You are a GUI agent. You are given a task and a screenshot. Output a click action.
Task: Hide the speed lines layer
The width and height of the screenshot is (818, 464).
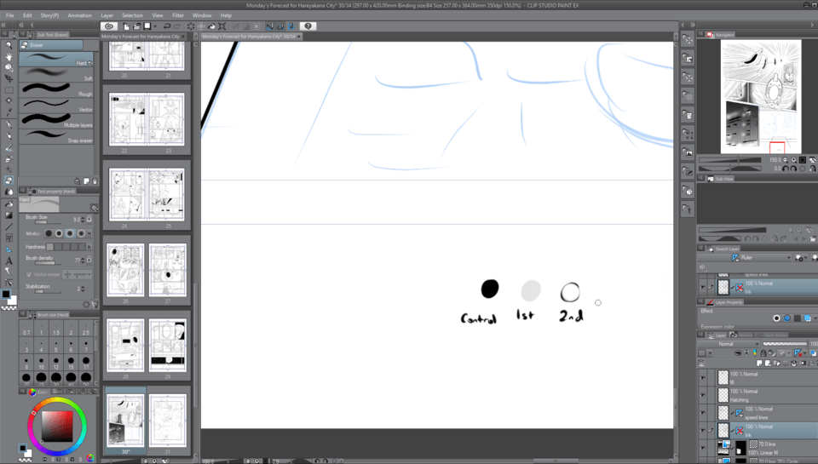pyautogui.click(x=702, y=413)
